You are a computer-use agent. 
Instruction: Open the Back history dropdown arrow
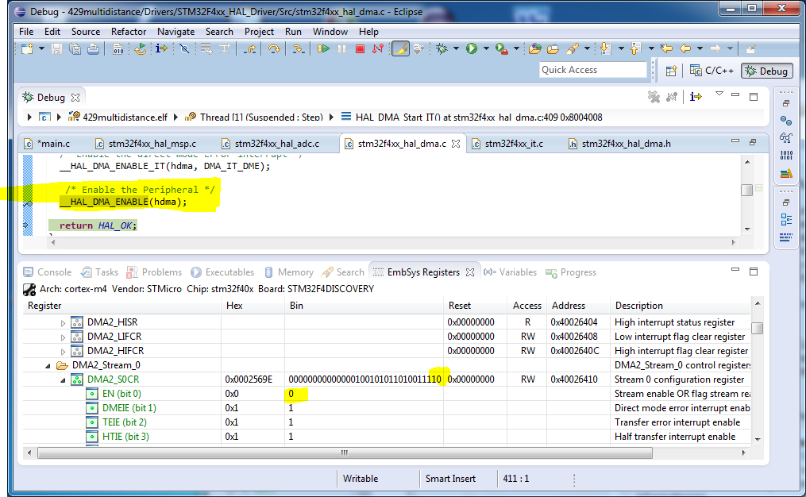[x=700, y=48]
